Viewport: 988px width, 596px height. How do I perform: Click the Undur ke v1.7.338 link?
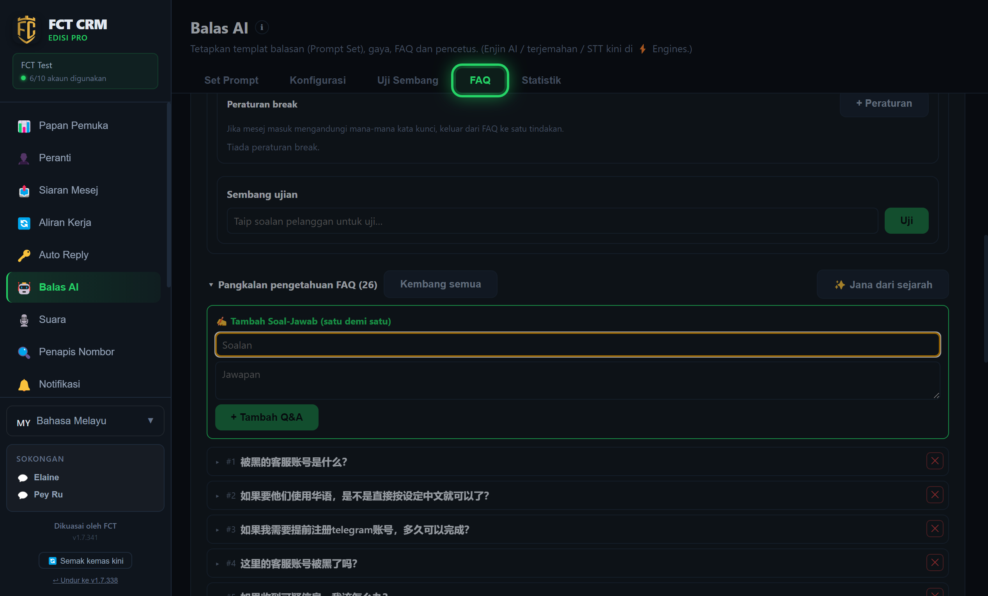click(85, 580)
